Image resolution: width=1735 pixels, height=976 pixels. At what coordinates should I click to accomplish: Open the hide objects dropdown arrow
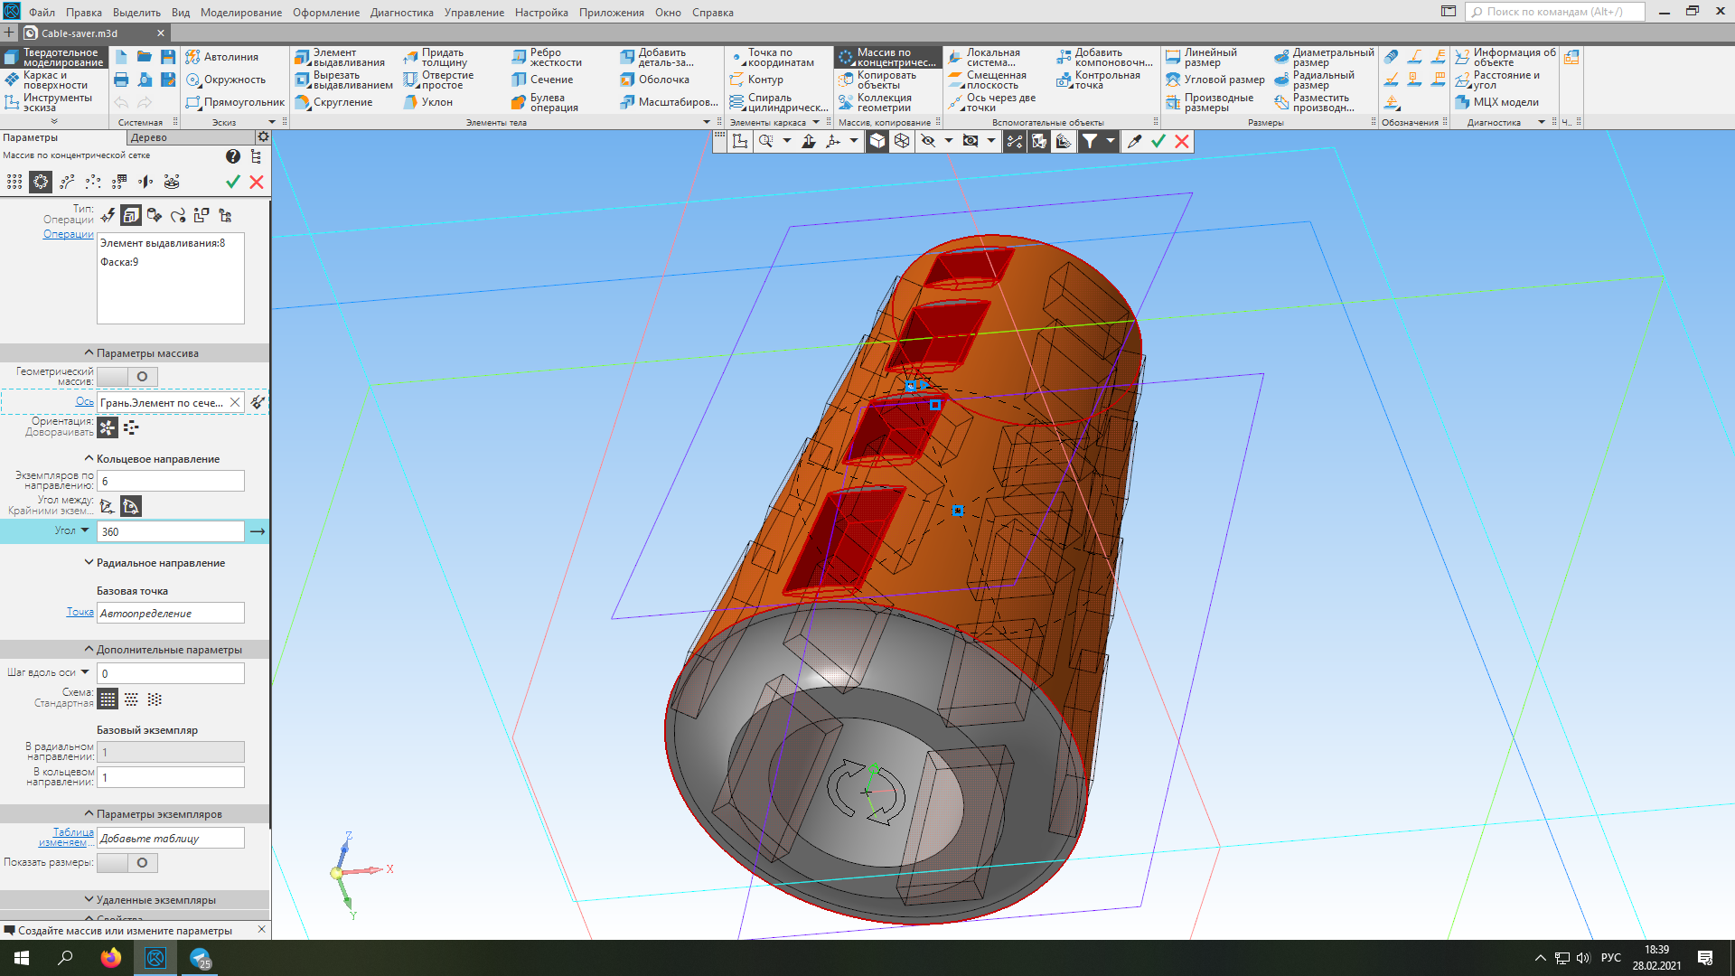coord(949,141)
